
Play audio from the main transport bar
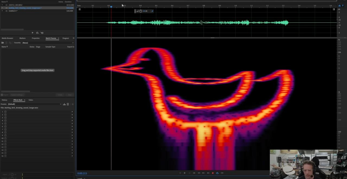(x=185, y=173)
